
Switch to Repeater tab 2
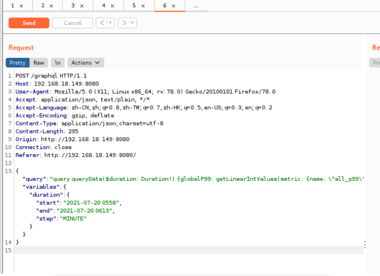coord(43,6)
